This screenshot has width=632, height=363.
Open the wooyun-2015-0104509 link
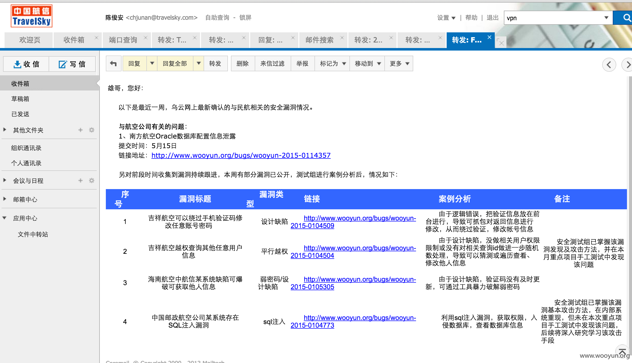point(353,222)
